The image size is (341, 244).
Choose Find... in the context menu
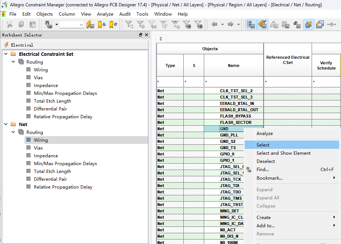(292, 170)
